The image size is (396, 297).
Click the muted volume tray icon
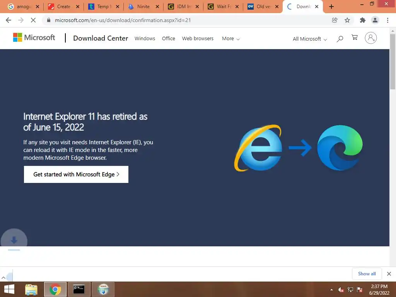341,290
